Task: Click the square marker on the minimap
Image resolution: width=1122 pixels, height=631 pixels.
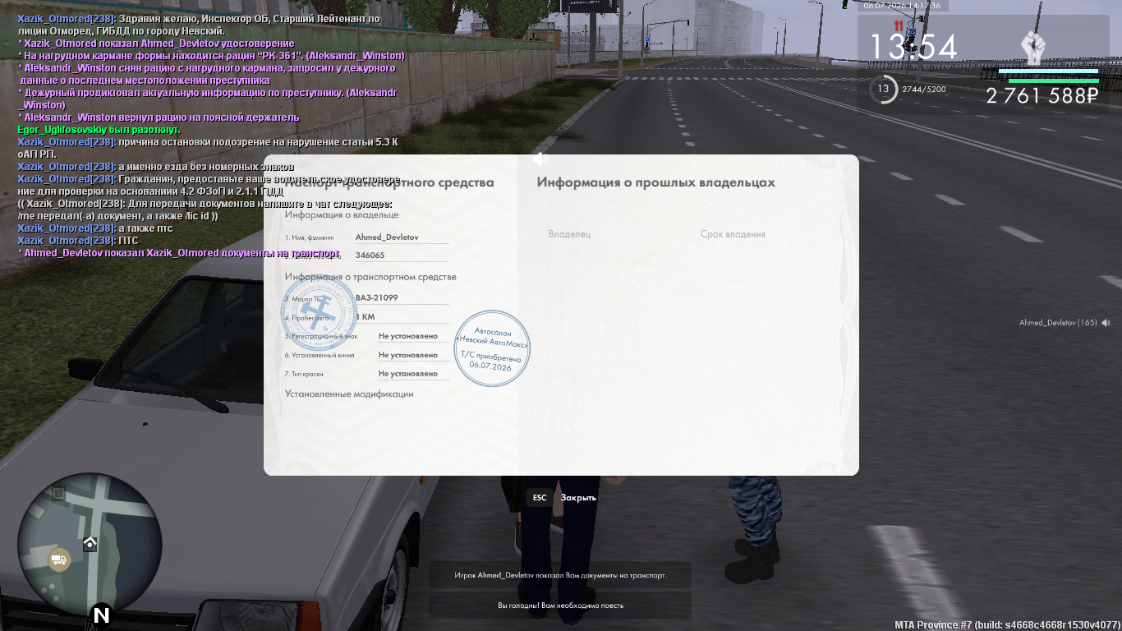Action: pyautogui.click(x=58, y=493)
